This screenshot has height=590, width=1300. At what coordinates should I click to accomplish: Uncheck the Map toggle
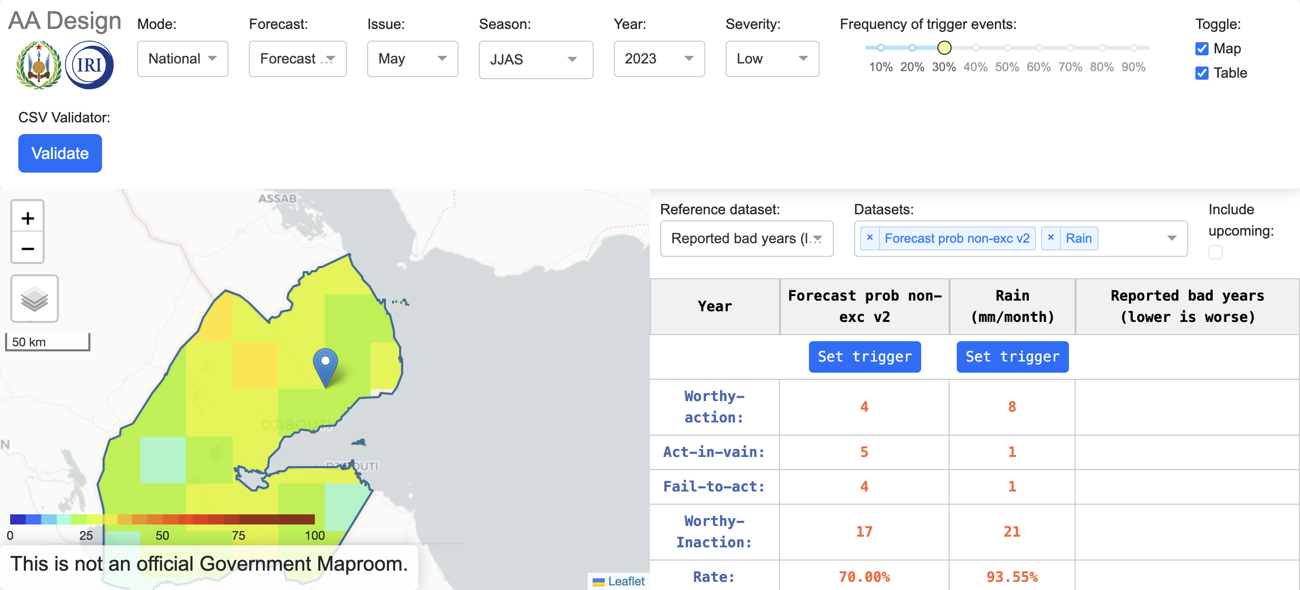coord(1201,49)
